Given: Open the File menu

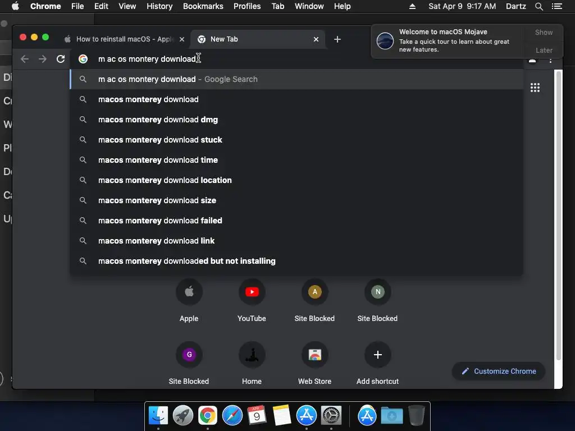Looking at the screenshot, I should click(x=77, y=6).
